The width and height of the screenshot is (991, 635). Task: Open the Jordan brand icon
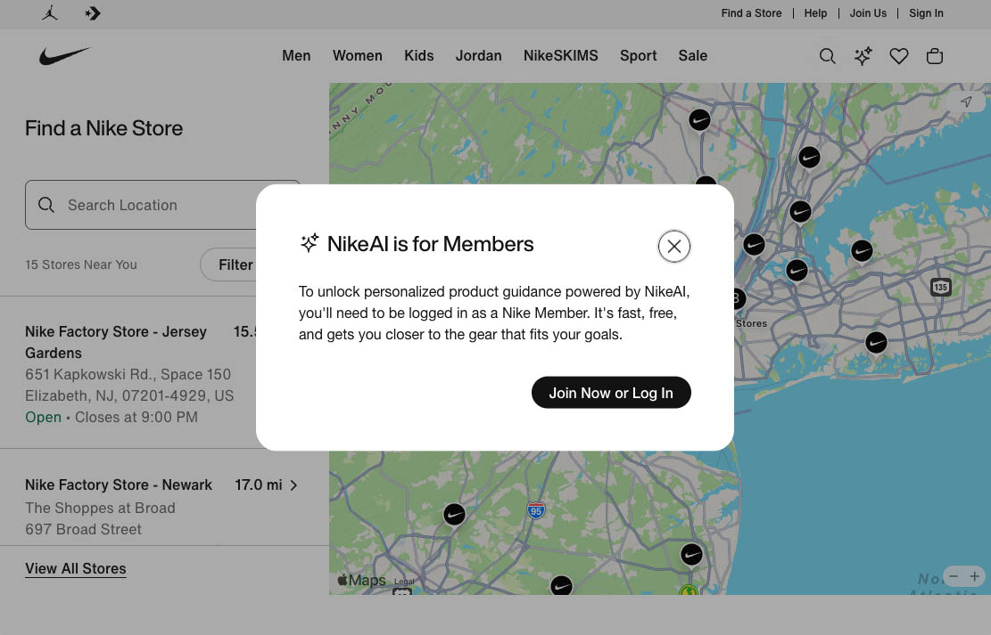tap(50, 13)
